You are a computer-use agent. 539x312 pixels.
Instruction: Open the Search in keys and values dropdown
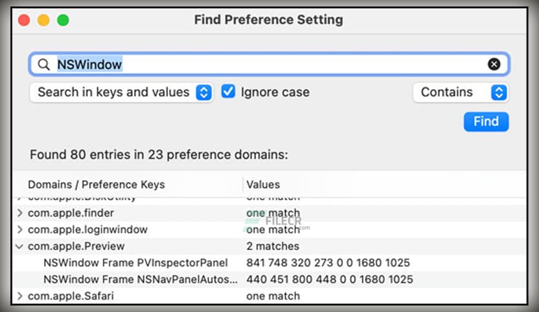point(121,92)
